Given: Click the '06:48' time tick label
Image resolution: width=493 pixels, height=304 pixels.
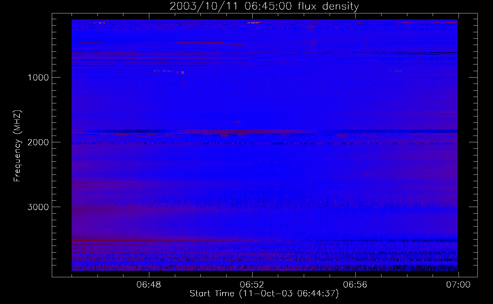Looking at the screenshot, I should [149, 285].
